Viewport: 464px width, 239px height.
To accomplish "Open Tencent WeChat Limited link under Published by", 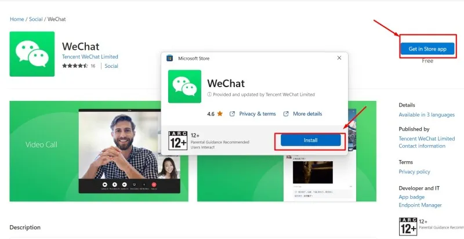I will click(426, 139).
